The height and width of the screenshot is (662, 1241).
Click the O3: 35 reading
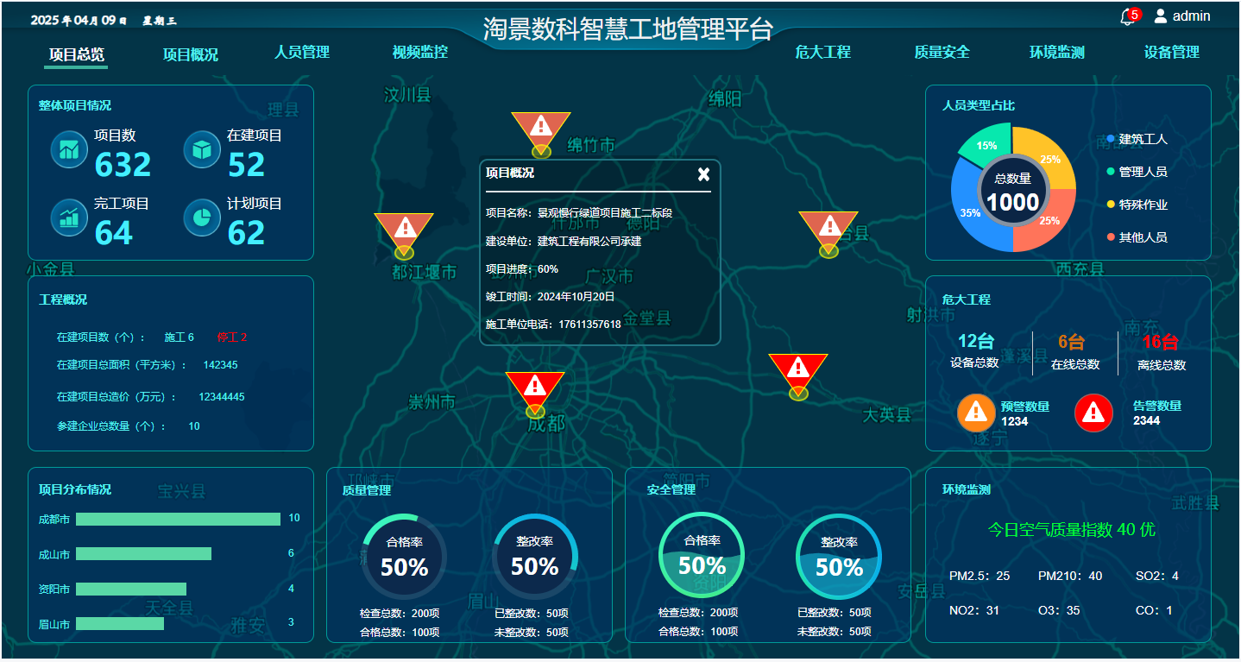pos(1059,610)
